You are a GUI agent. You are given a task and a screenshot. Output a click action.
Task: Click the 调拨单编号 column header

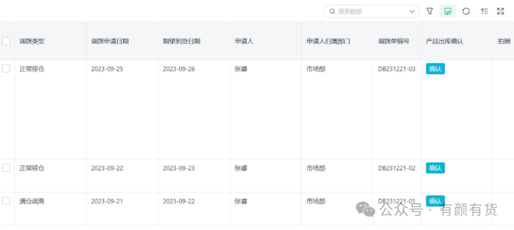tap(394, 41)
